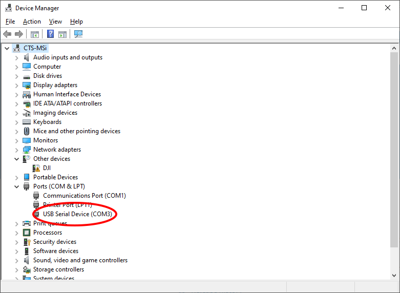Expand the Processors category

tap(16, 233)
